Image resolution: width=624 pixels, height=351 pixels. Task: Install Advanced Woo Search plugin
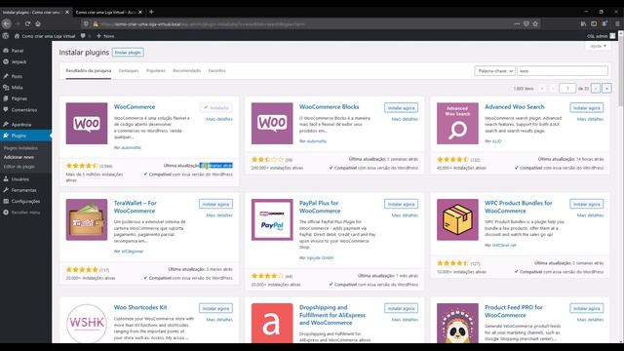(x=587, y=108)
